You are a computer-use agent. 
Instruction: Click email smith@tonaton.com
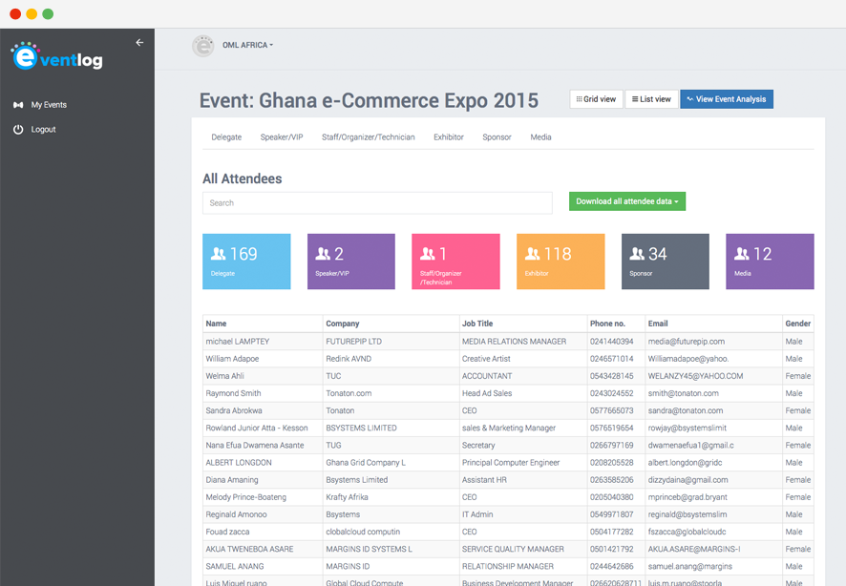tap(683, 393)
